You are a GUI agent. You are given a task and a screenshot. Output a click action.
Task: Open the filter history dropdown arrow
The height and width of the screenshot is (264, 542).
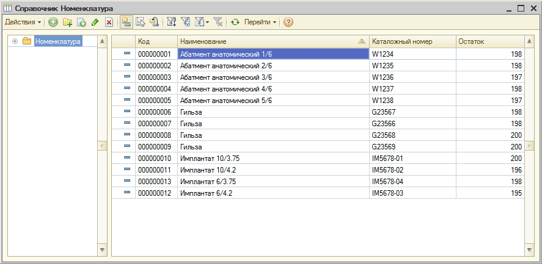[207, 22]
